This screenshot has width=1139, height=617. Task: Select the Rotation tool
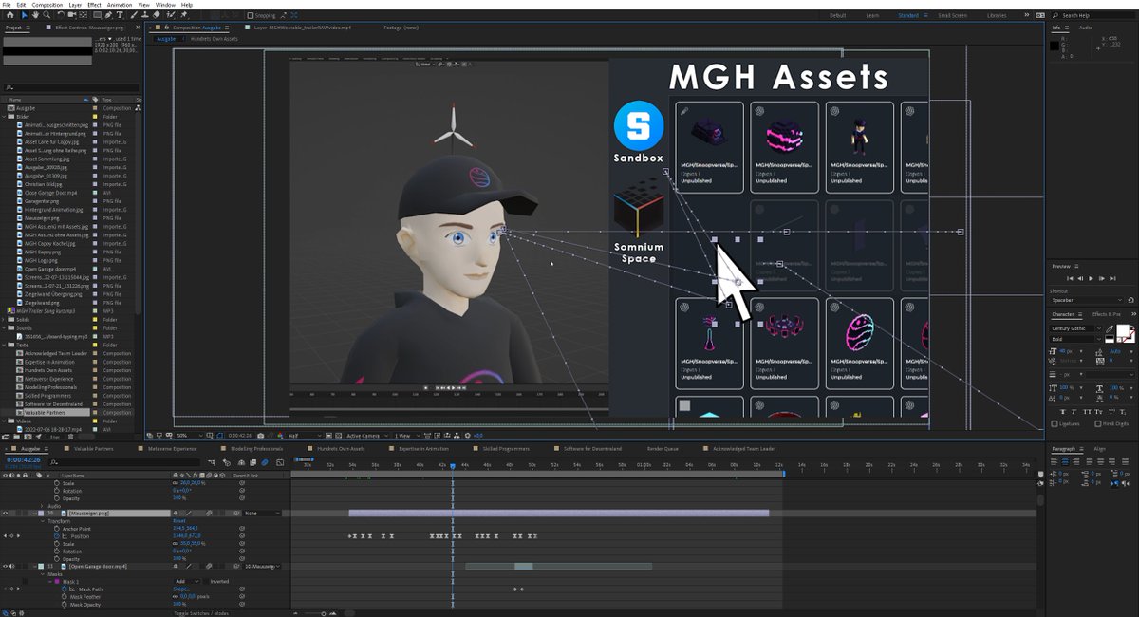(x=61, y=15)
